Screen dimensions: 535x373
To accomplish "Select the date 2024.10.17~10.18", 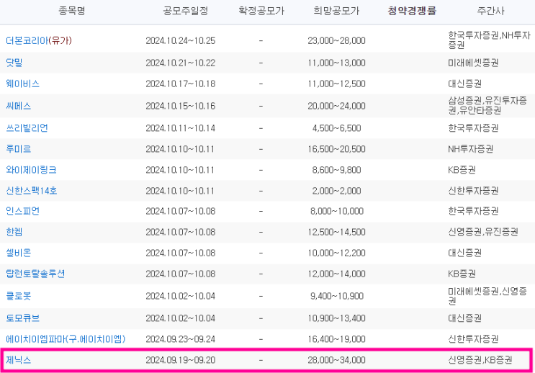I will coord(181,84).
